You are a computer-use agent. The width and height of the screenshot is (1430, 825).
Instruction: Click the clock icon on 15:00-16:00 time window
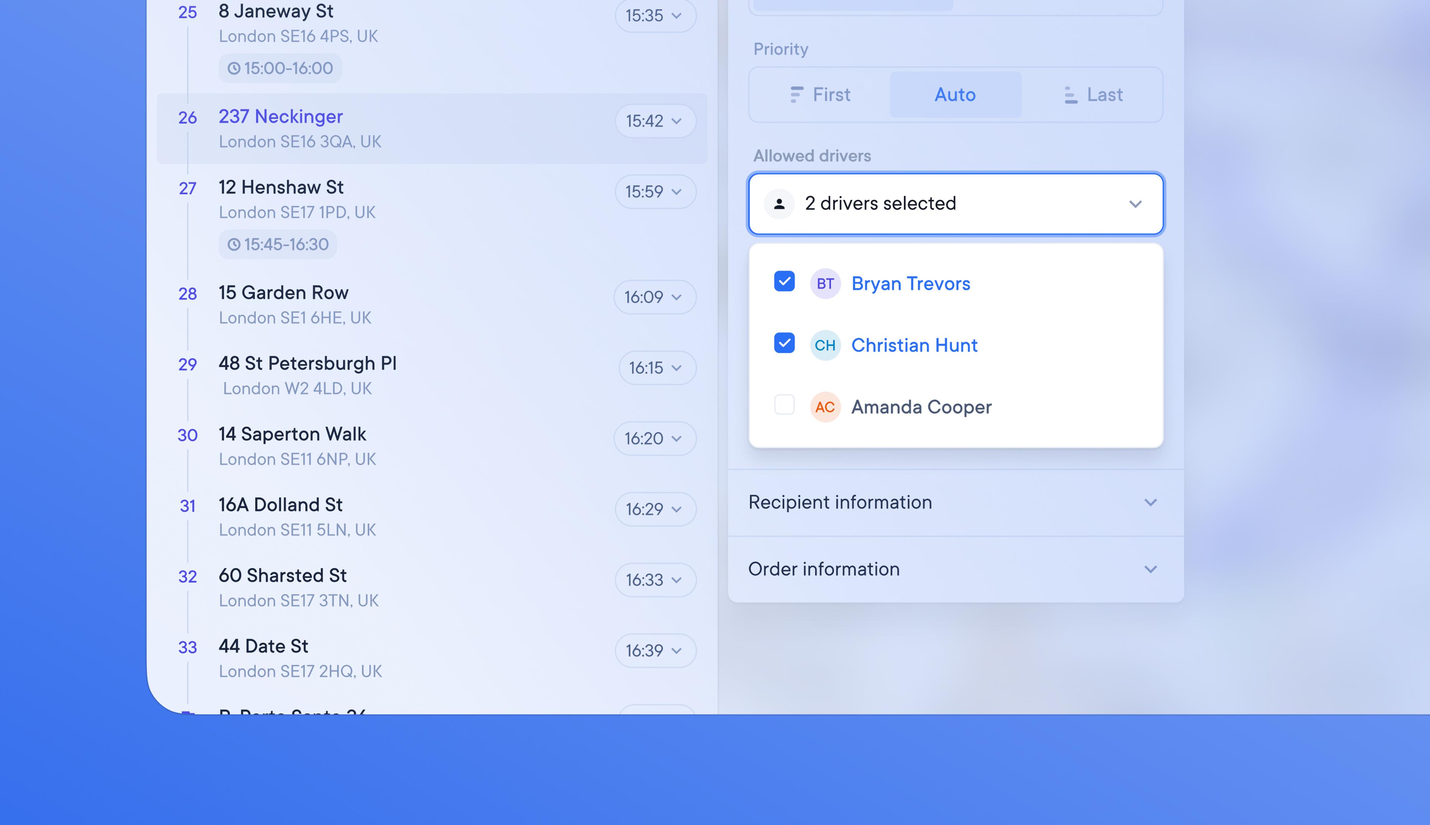(233, 69)
